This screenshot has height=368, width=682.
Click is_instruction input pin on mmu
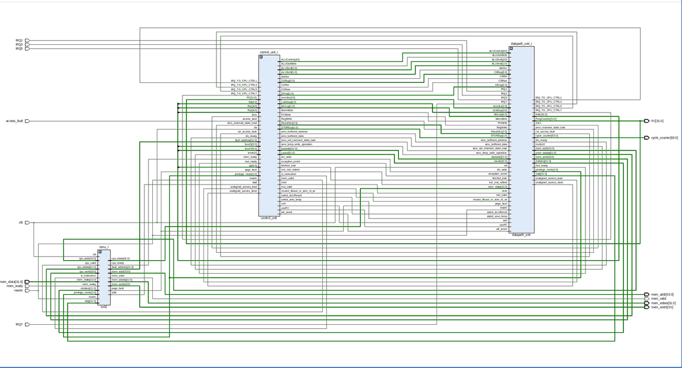89,275
